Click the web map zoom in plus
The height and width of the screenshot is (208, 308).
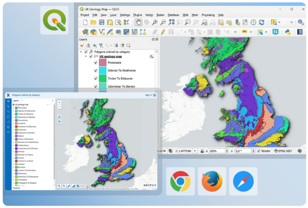coord(59,102)
